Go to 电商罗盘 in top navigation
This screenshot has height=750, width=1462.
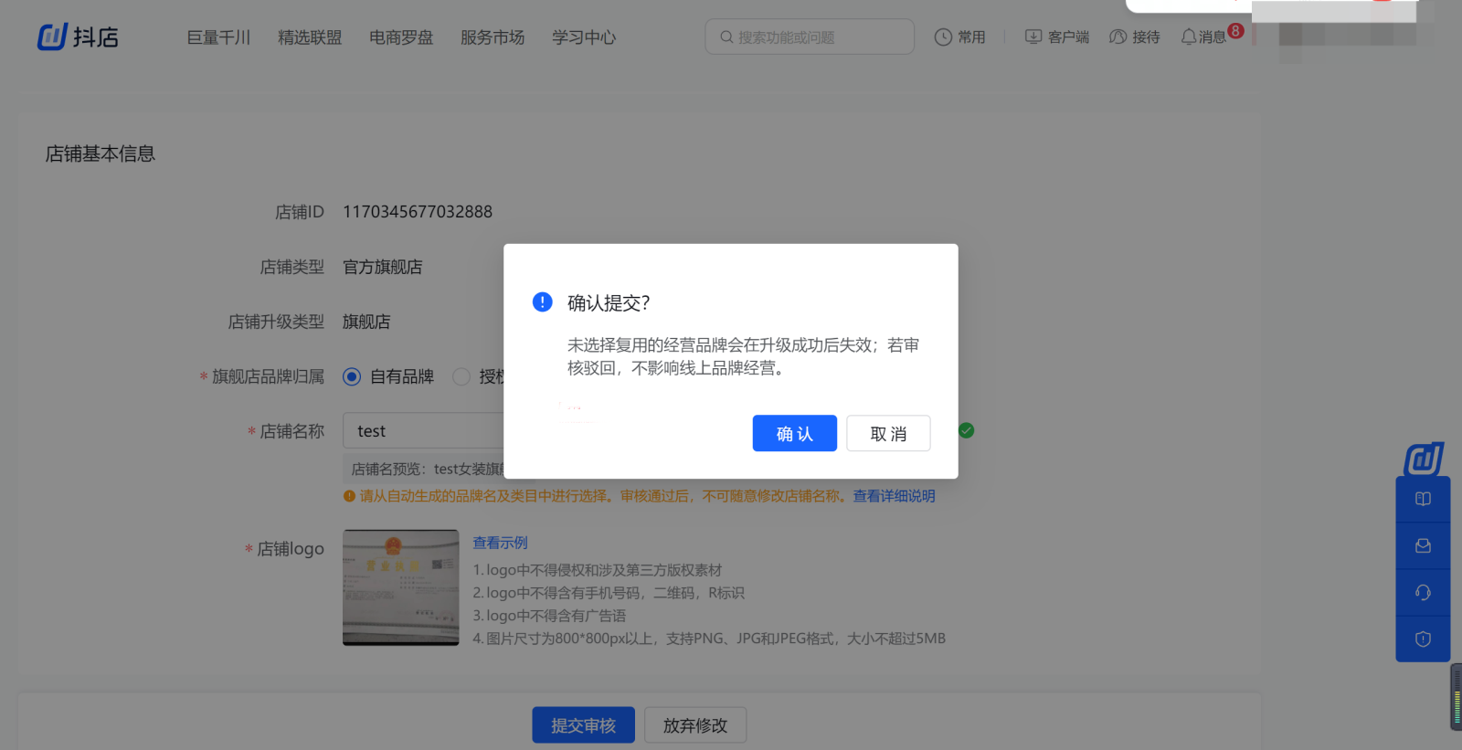coord(401,37)
